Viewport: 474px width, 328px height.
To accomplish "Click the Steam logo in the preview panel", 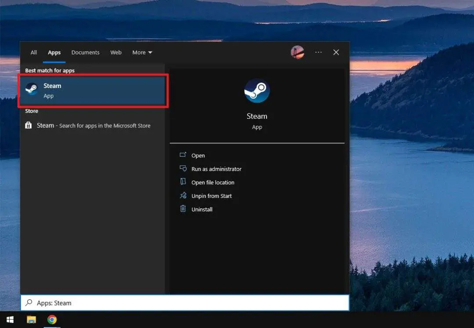I will 257,90.
